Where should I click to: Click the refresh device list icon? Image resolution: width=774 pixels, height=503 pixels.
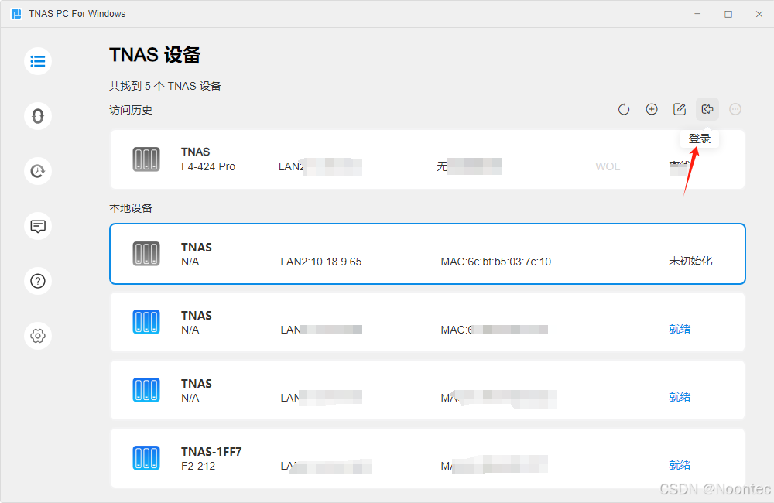pyautogui.click(x=624, y=109)
